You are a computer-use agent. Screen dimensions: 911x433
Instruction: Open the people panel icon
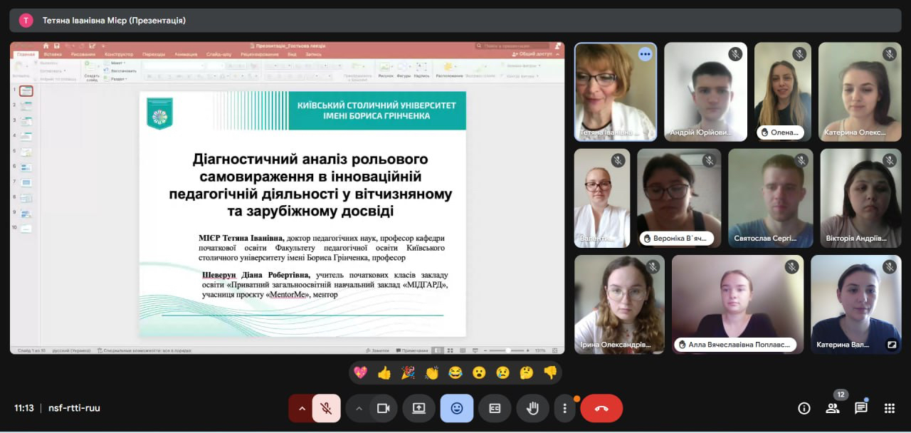pyautogui.click(x=832, y=408)
